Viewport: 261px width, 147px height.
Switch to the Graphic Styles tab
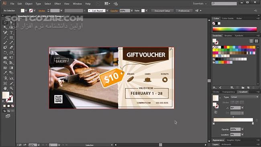[x=234, y=140]
